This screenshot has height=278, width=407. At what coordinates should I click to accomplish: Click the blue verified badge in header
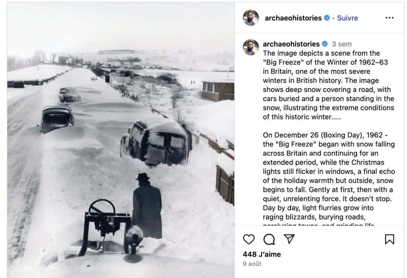327,18
